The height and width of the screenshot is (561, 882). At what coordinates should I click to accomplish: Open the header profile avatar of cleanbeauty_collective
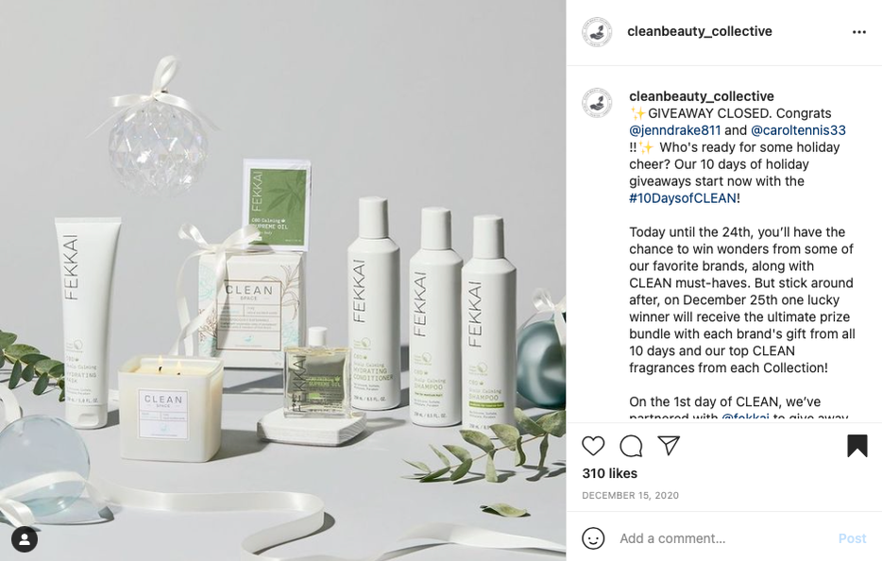[x=596, y=31]
